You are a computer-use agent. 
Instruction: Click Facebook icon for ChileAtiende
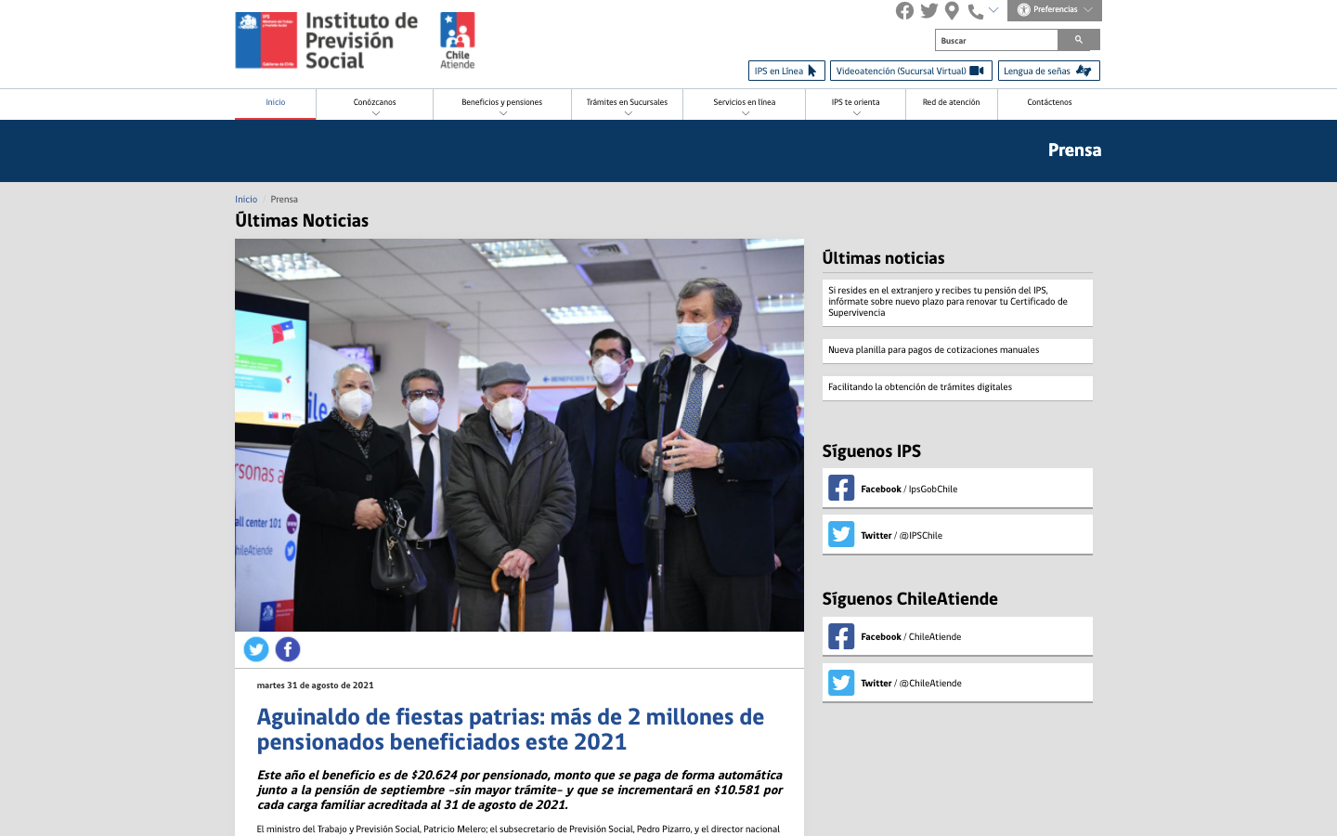click(841, 636)
